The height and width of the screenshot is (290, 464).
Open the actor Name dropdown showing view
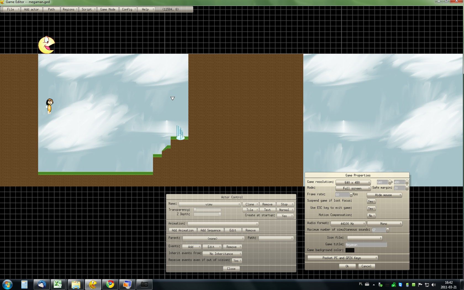click(210, 204)
